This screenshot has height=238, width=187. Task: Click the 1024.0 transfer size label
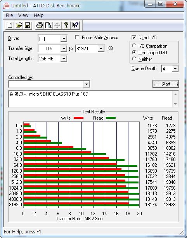pyautogui.click(x=16, y=188)
